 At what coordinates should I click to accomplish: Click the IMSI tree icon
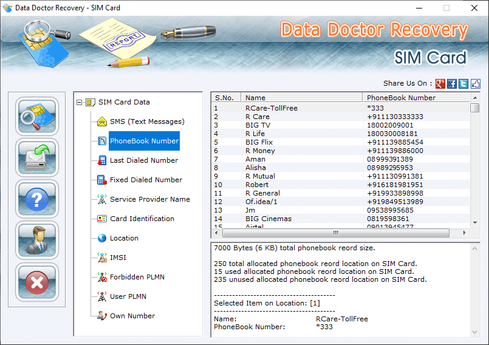click(x=102, y=258)
